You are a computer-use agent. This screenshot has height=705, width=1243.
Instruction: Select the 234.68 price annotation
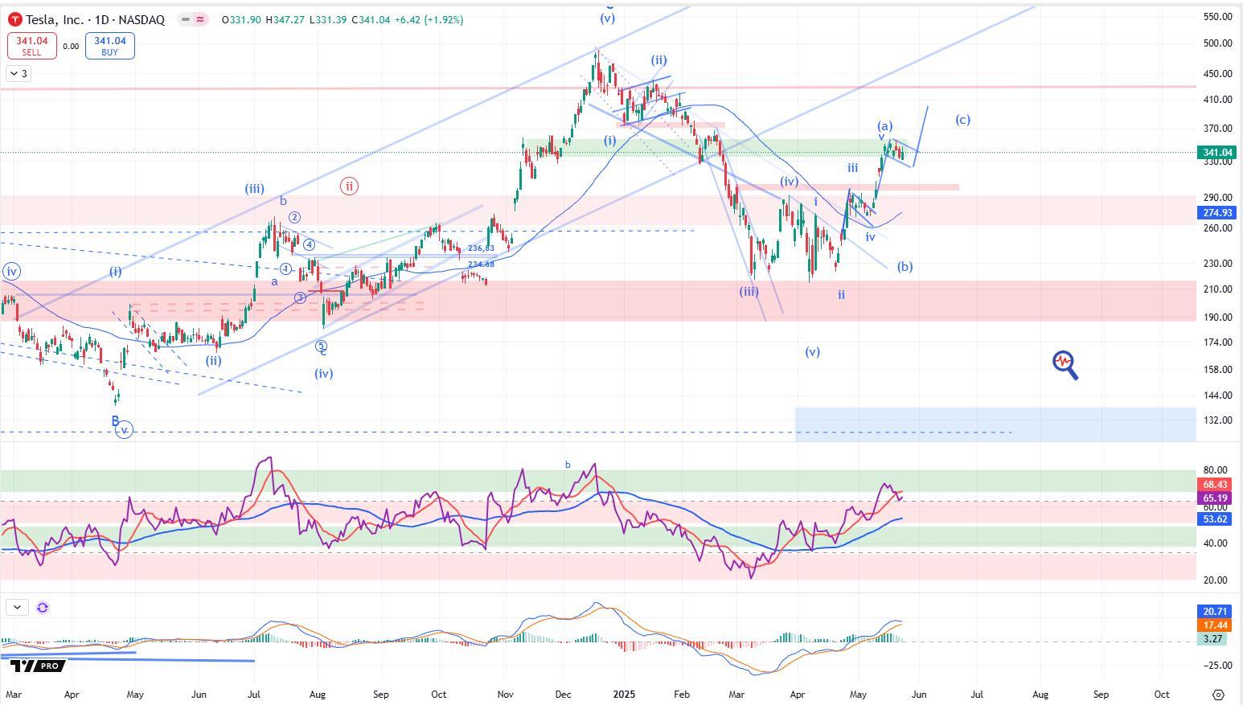[482, 264]
